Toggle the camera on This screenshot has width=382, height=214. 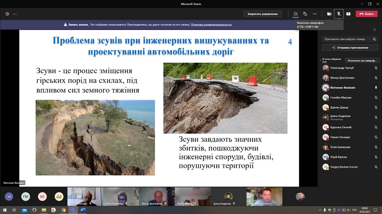pyautogui.click(x=329, y=14)
